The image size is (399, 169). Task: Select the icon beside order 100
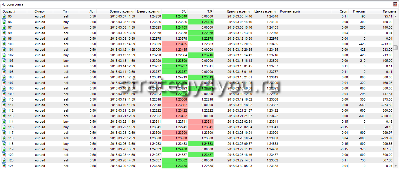coord(4,44)
